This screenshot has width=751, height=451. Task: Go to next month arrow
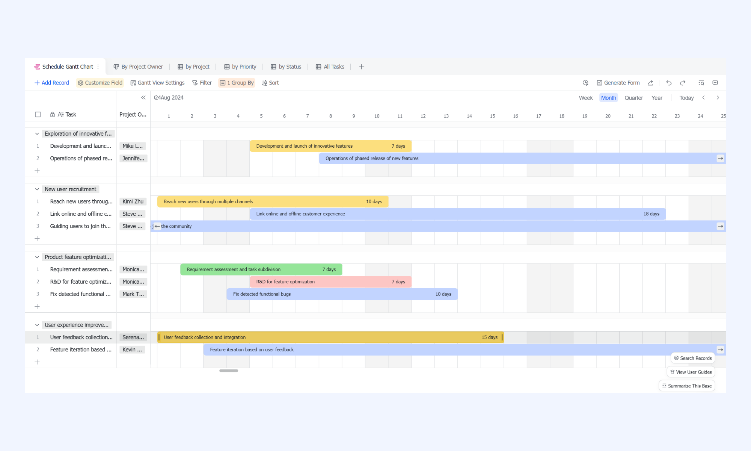pos(718,98)
